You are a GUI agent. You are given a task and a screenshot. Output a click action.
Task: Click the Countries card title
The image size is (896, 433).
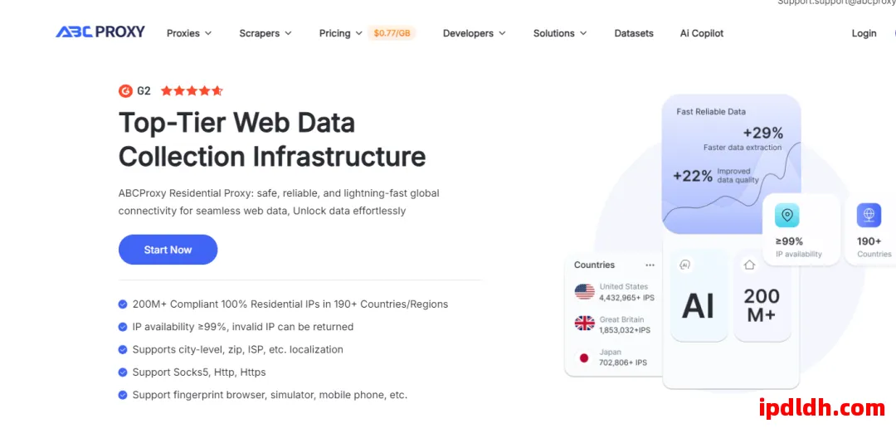pyautogui.click(x=594, y=265)
